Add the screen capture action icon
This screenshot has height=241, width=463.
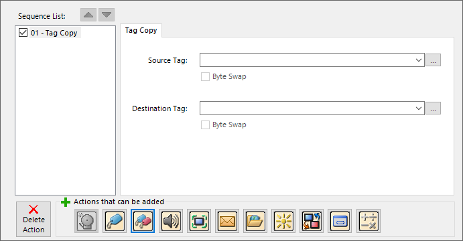pos(199,221)
